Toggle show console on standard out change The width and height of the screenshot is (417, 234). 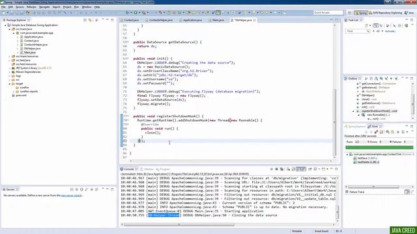click(298, 169)
